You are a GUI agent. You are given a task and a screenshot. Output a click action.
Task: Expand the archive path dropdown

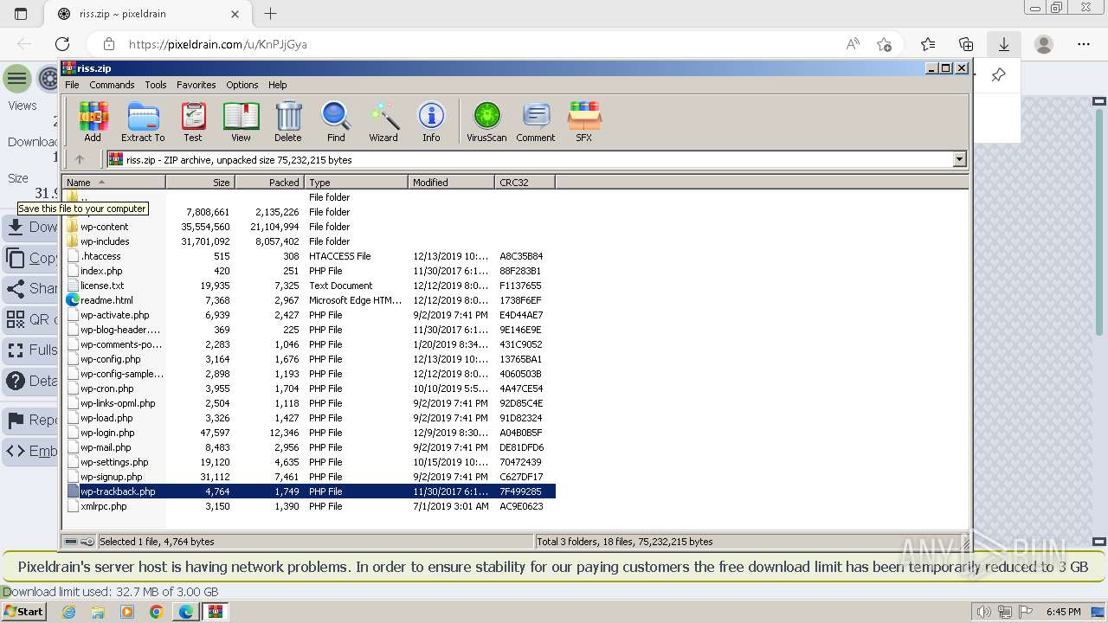(x=959, y=159)
